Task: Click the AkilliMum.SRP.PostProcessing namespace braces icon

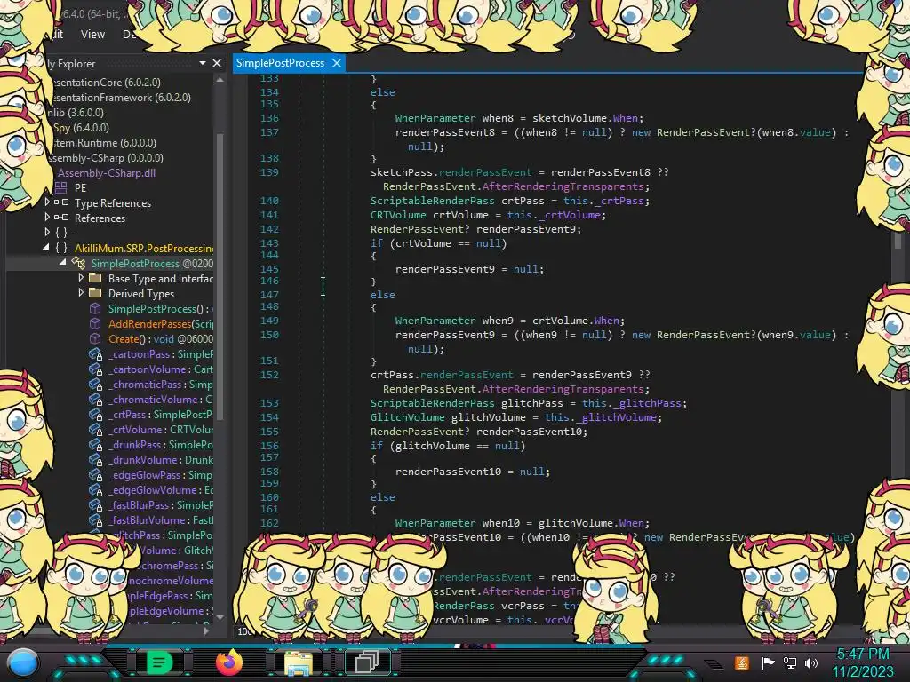Action: click(61, 248)
